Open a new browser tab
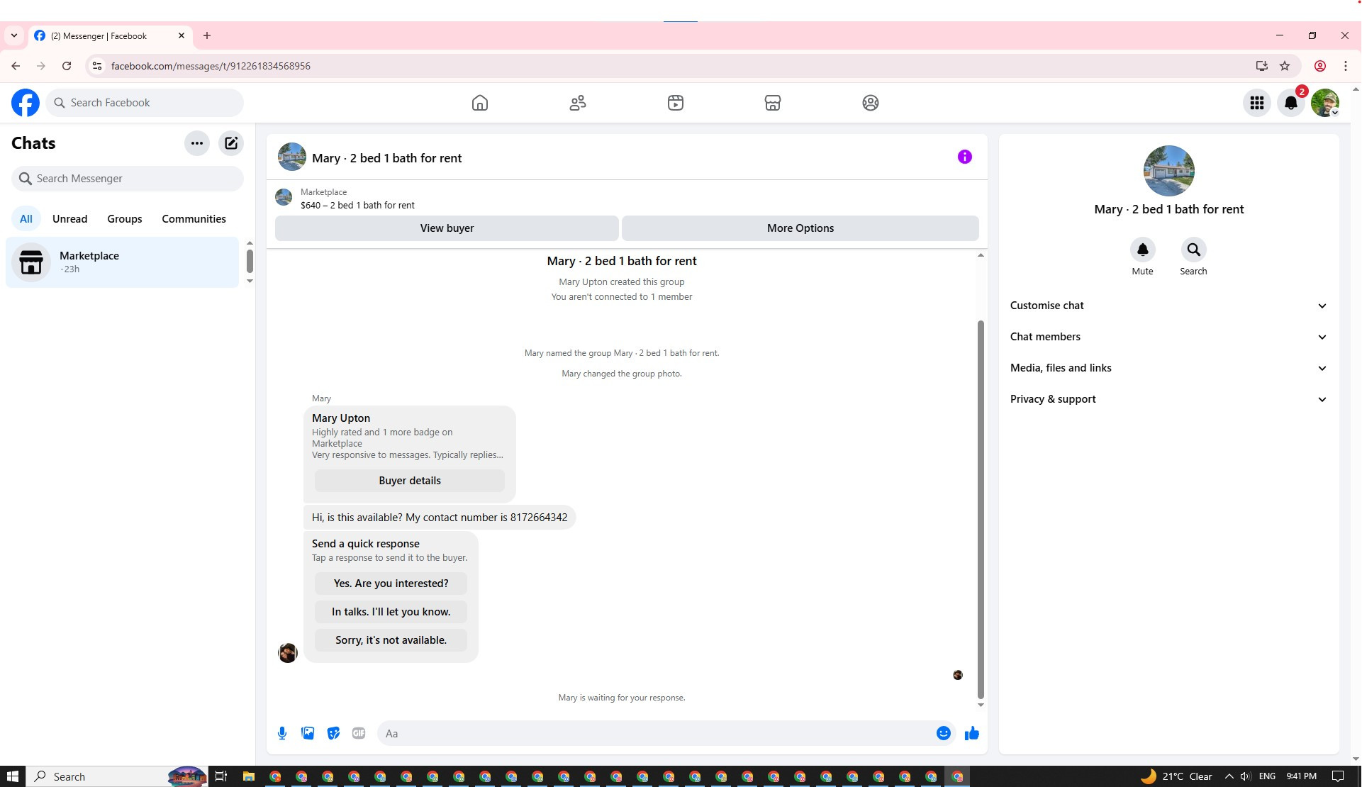This screenshot has height=787, width=1362. 207,35
